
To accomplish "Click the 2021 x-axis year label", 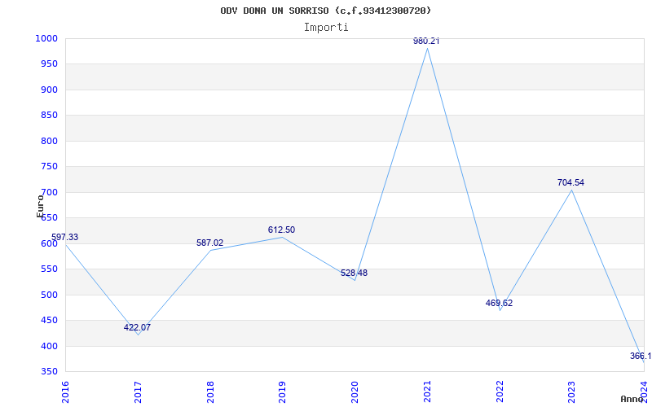I will (427, 392).
